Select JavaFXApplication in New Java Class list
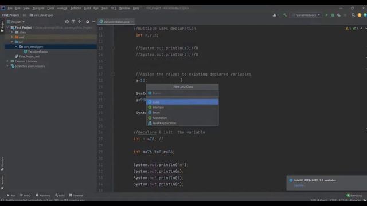 pyautogui.click(x=182, y=123)
